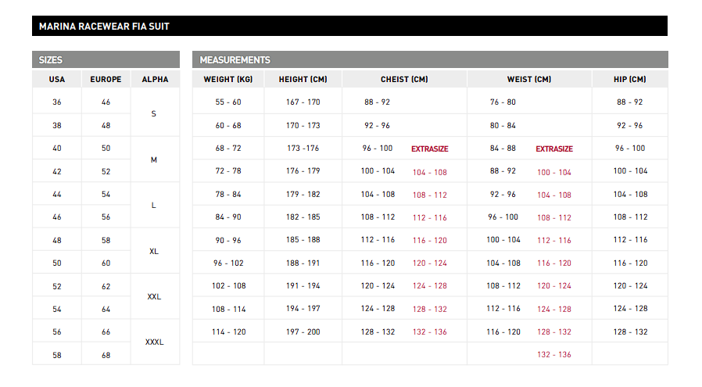Click the Marina Racewear FIA Suit title
This screenshot has width=702, height=387.
[x=104, y=27]
